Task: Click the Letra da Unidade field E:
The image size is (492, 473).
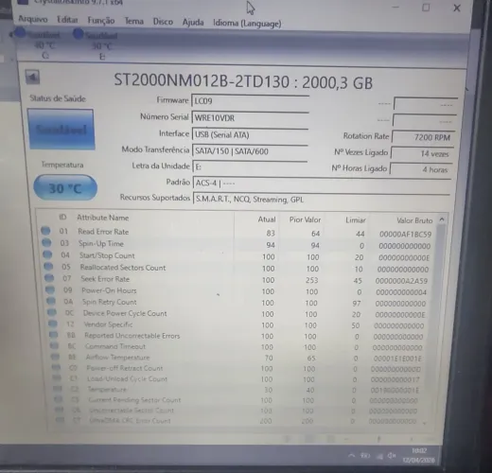Action: [x=250, y=166]
